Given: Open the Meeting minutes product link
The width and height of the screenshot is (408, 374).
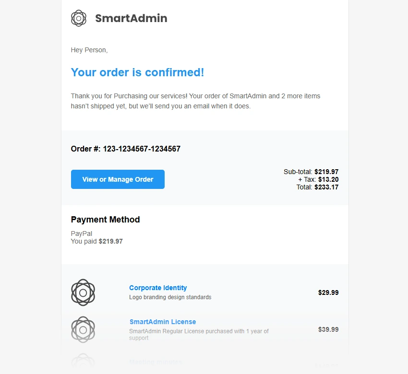Looking at the screenshot, I should (156, 362).
